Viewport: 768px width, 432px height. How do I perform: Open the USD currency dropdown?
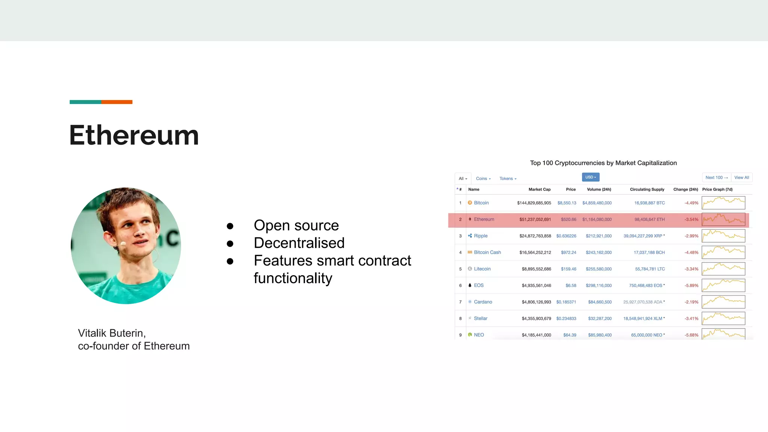coord(591,177)
